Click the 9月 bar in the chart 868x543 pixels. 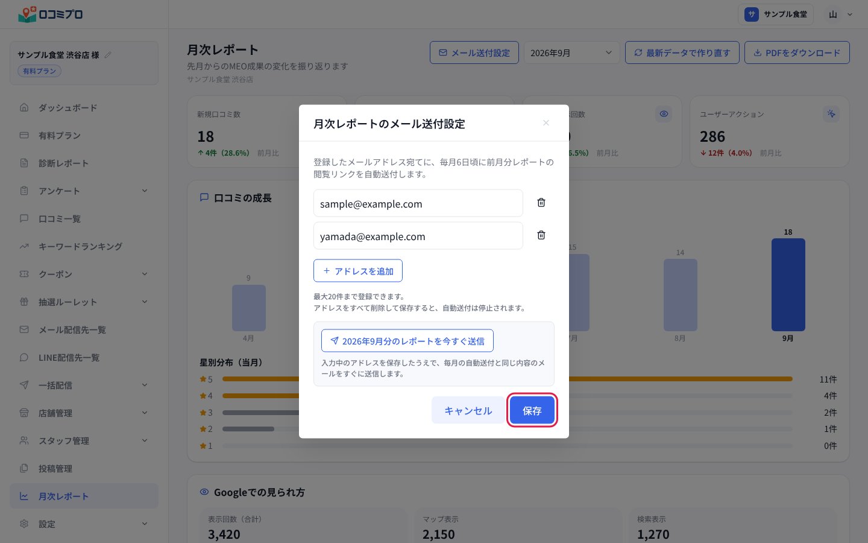(788, 285)
